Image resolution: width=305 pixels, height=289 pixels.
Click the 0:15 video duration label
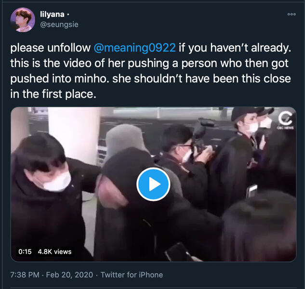25,251
